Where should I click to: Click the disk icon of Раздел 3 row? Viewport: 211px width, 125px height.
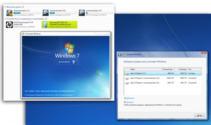coord(127,83)
